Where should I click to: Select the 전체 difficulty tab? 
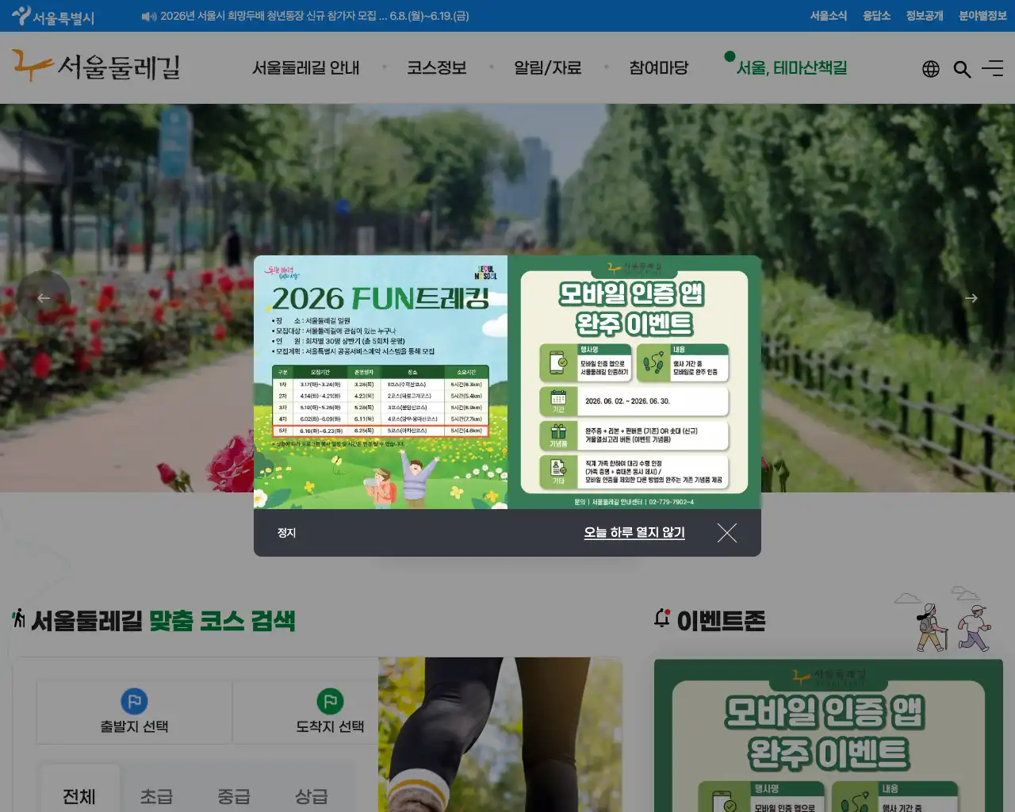pyautogui.click(x=79, y=795)
